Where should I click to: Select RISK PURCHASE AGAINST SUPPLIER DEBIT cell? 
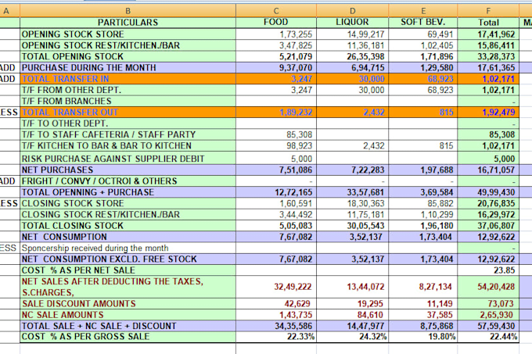click(x=128, y=159)
